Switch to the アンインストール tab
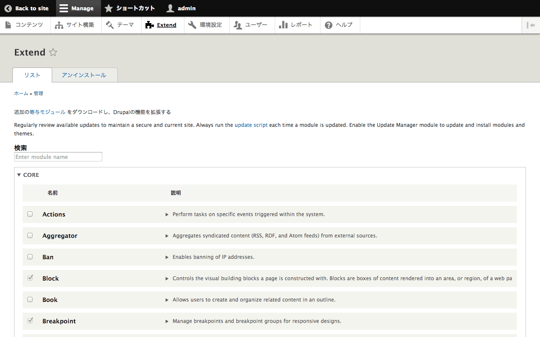Viewport: 540px width, 337px height. tap(84, 75)
